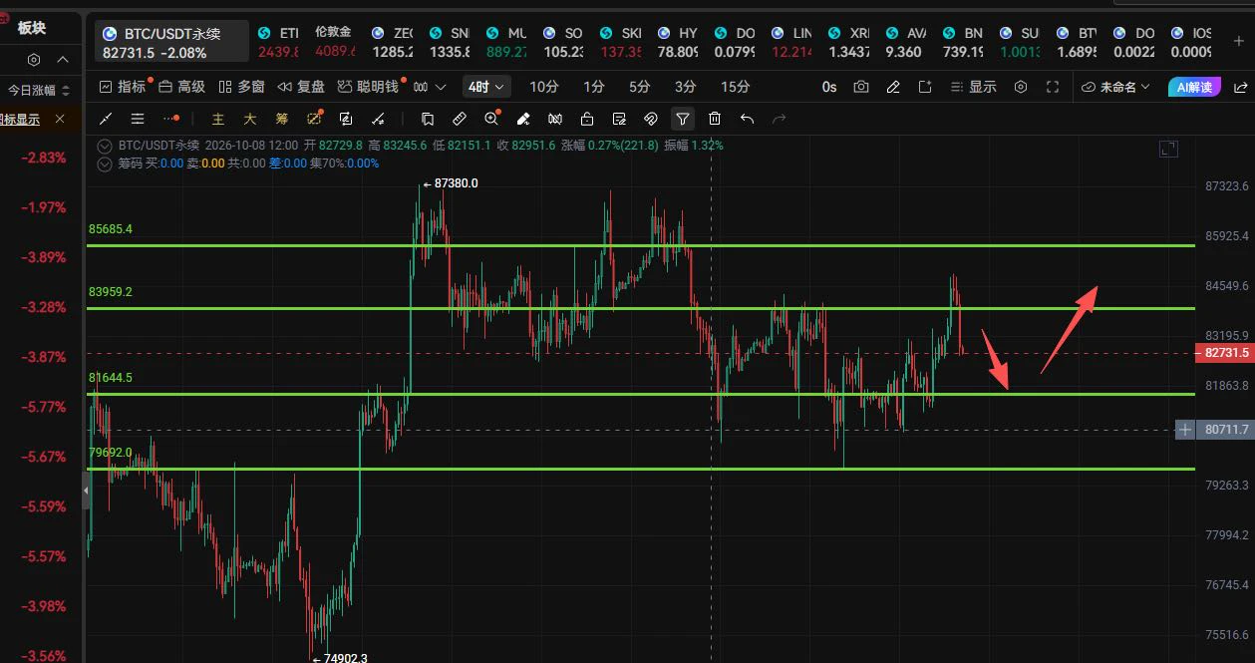Take a chart snapshot with camera icon
The height and width of the screenshot is (663, 1255).
point(861,87)
